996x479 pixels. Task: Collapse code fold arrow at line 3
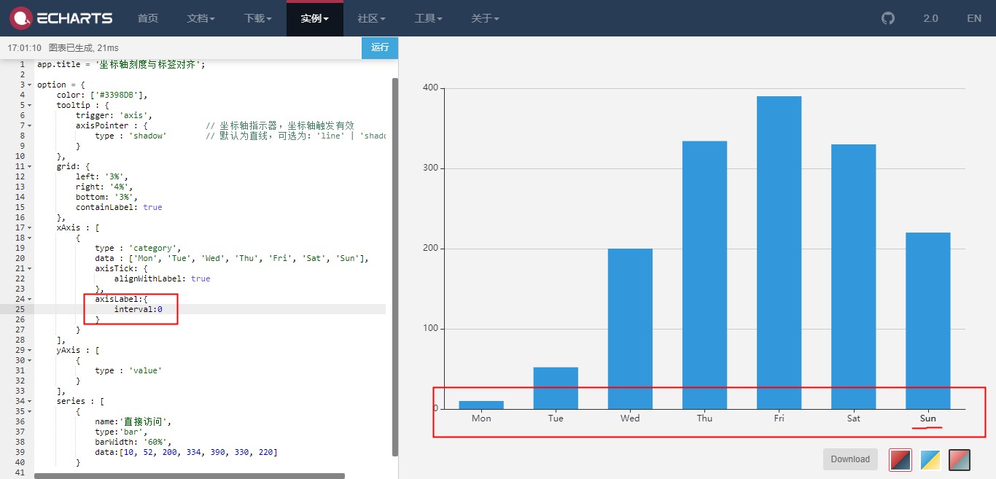[x=30, y=85]
